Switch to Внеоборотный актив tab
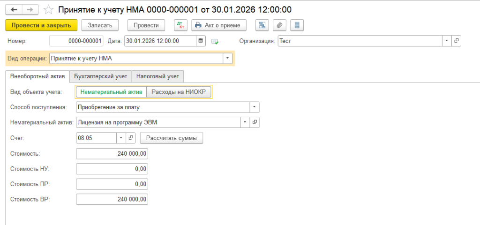Image resolution: width=480 pixels, height=225 pixels. 37,76
